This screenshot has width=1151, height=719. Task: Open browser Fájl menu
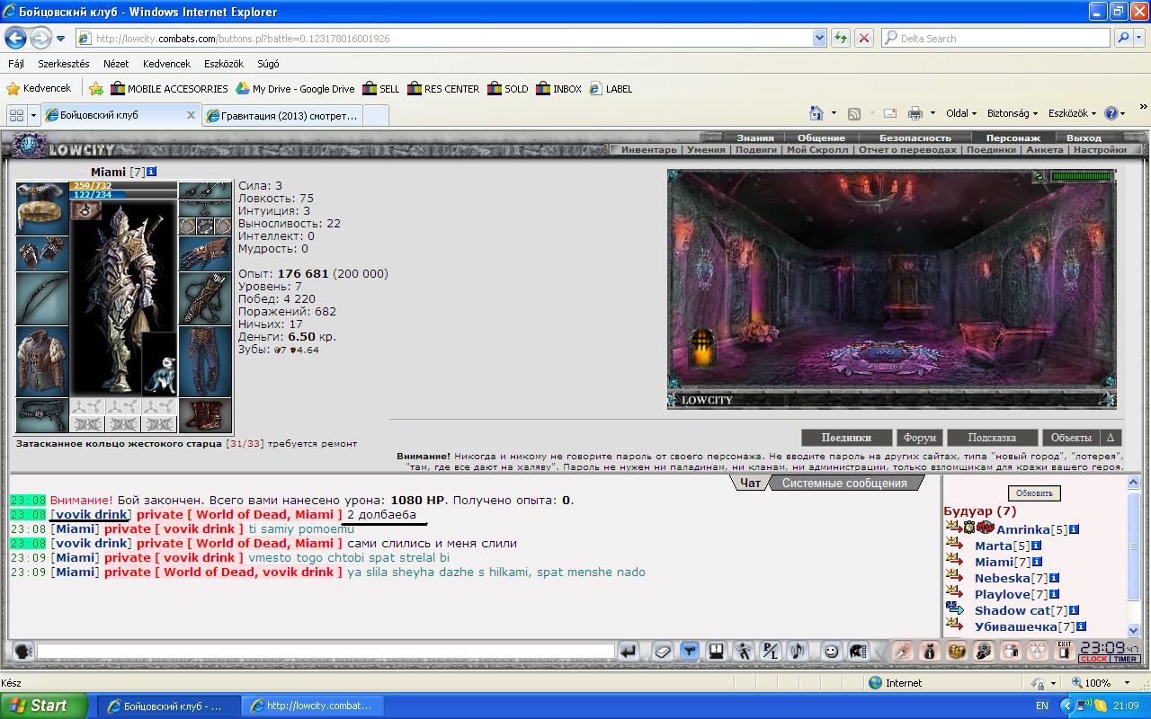(x=16, y=64)
